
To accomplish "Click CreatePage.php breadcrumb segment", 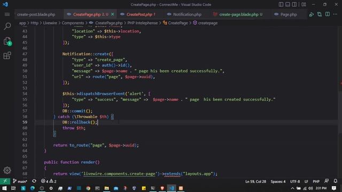I will pos(106,23).
